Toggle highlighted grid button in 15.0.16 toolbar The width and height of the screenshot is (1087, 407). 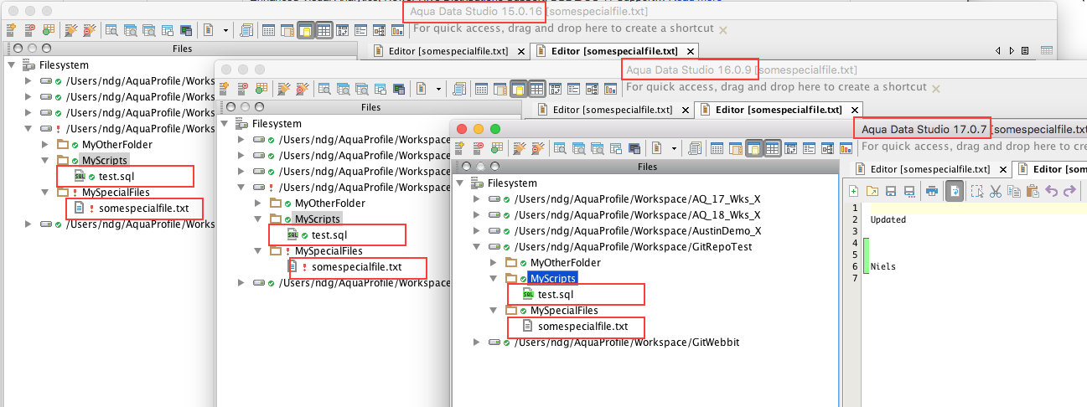pos(324,30)
